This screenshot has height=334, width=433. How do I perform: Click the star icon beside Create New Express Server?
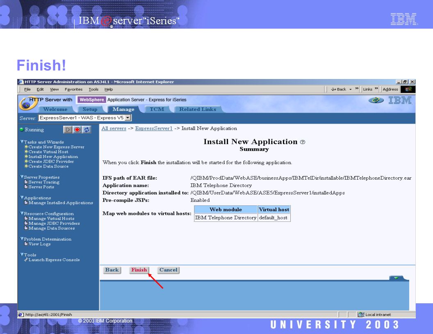pos(26,147)
